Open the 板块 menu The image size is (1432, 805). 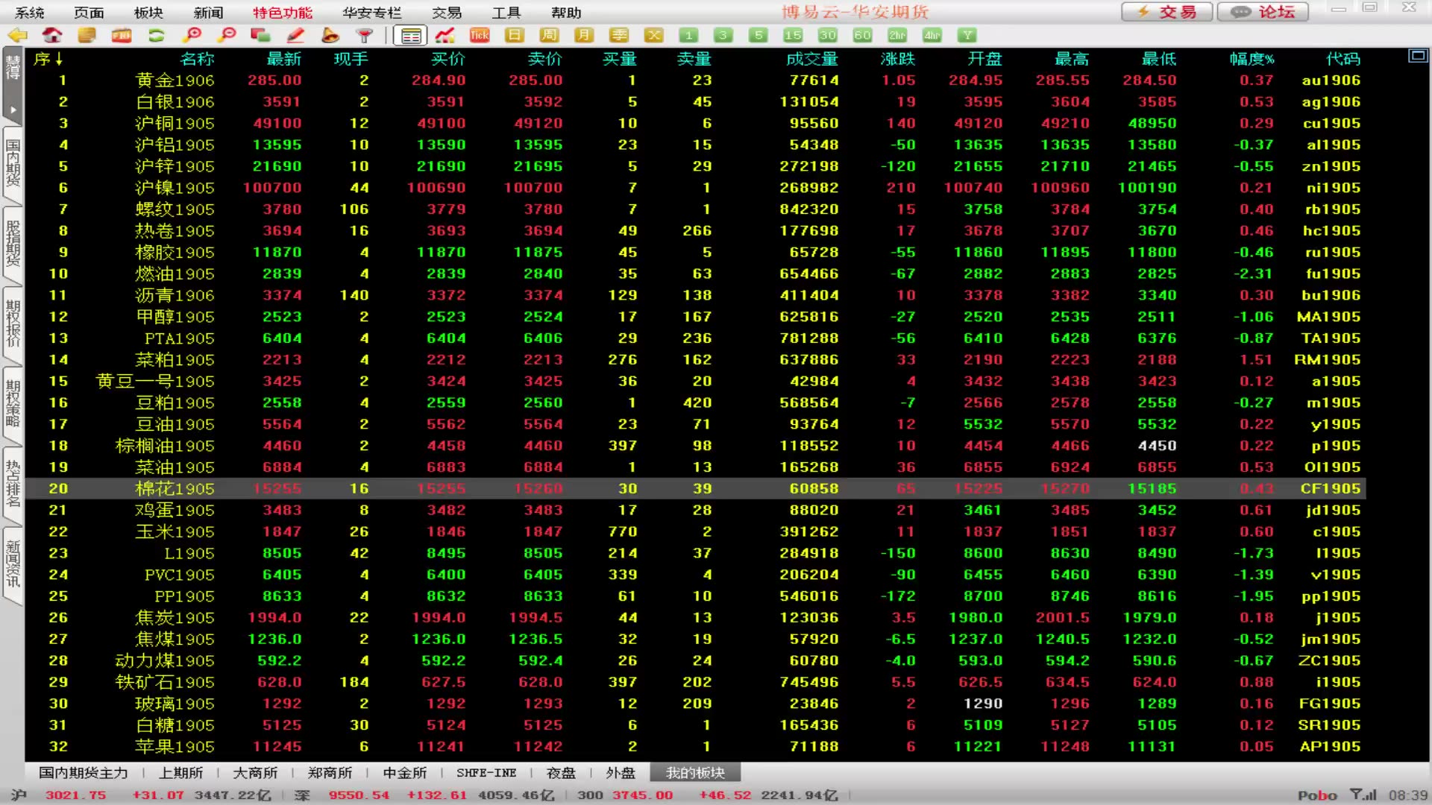148,13
